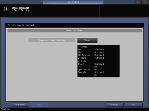Click the 07:26 time display
The width and height of the screenshot is (149, 111).
tap(6, 109)
